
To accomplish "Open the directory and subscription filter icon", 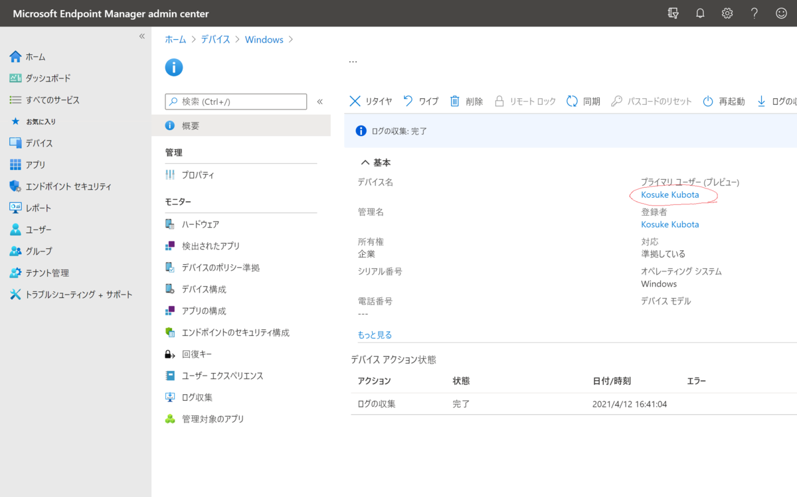I will 673,13.
